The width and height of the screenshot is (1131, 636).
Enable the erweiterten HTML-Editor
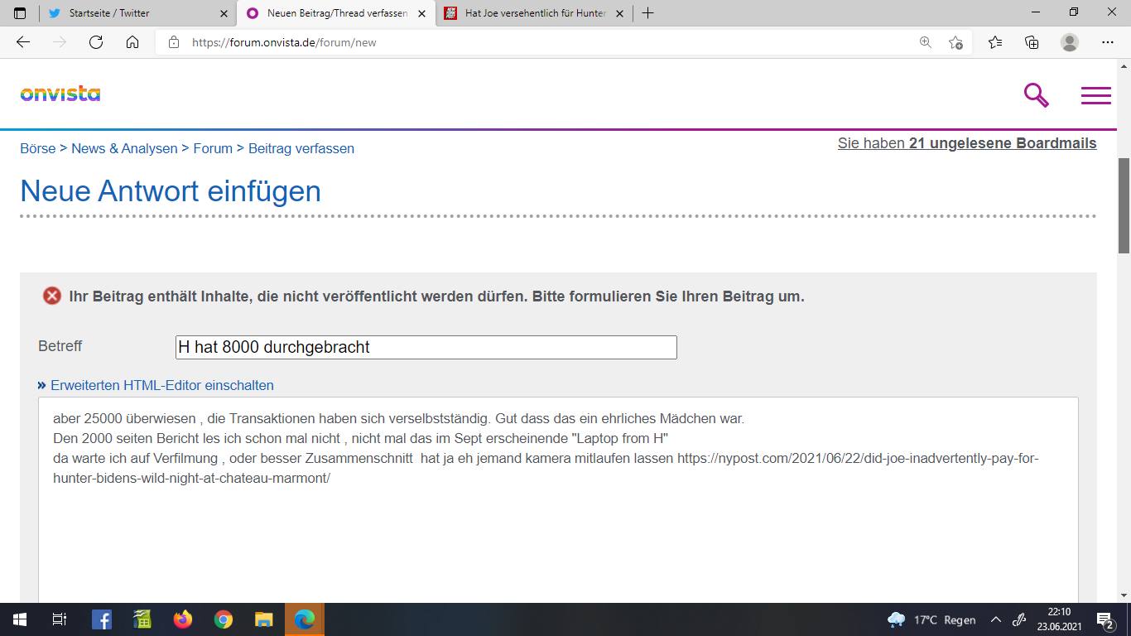[x=162, y=385]
